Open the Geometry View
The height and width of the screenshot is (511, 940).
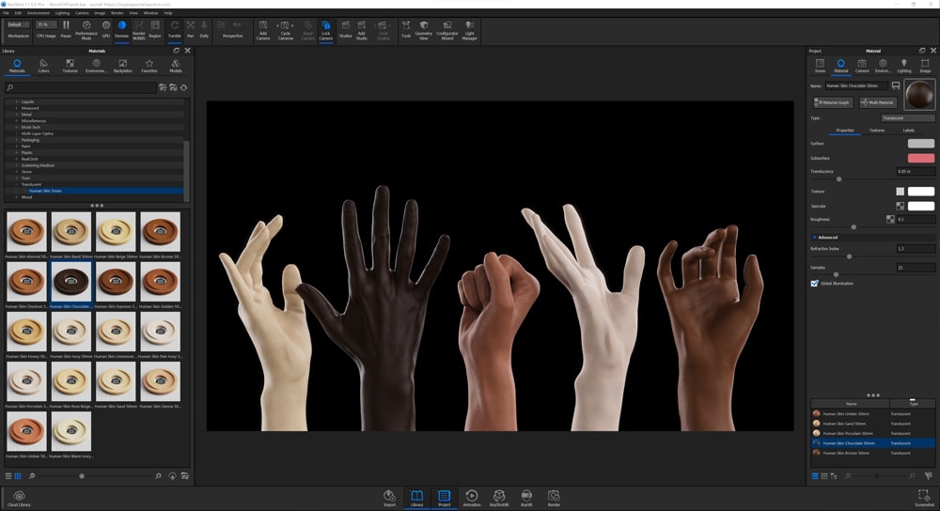(x=424, y=29)
